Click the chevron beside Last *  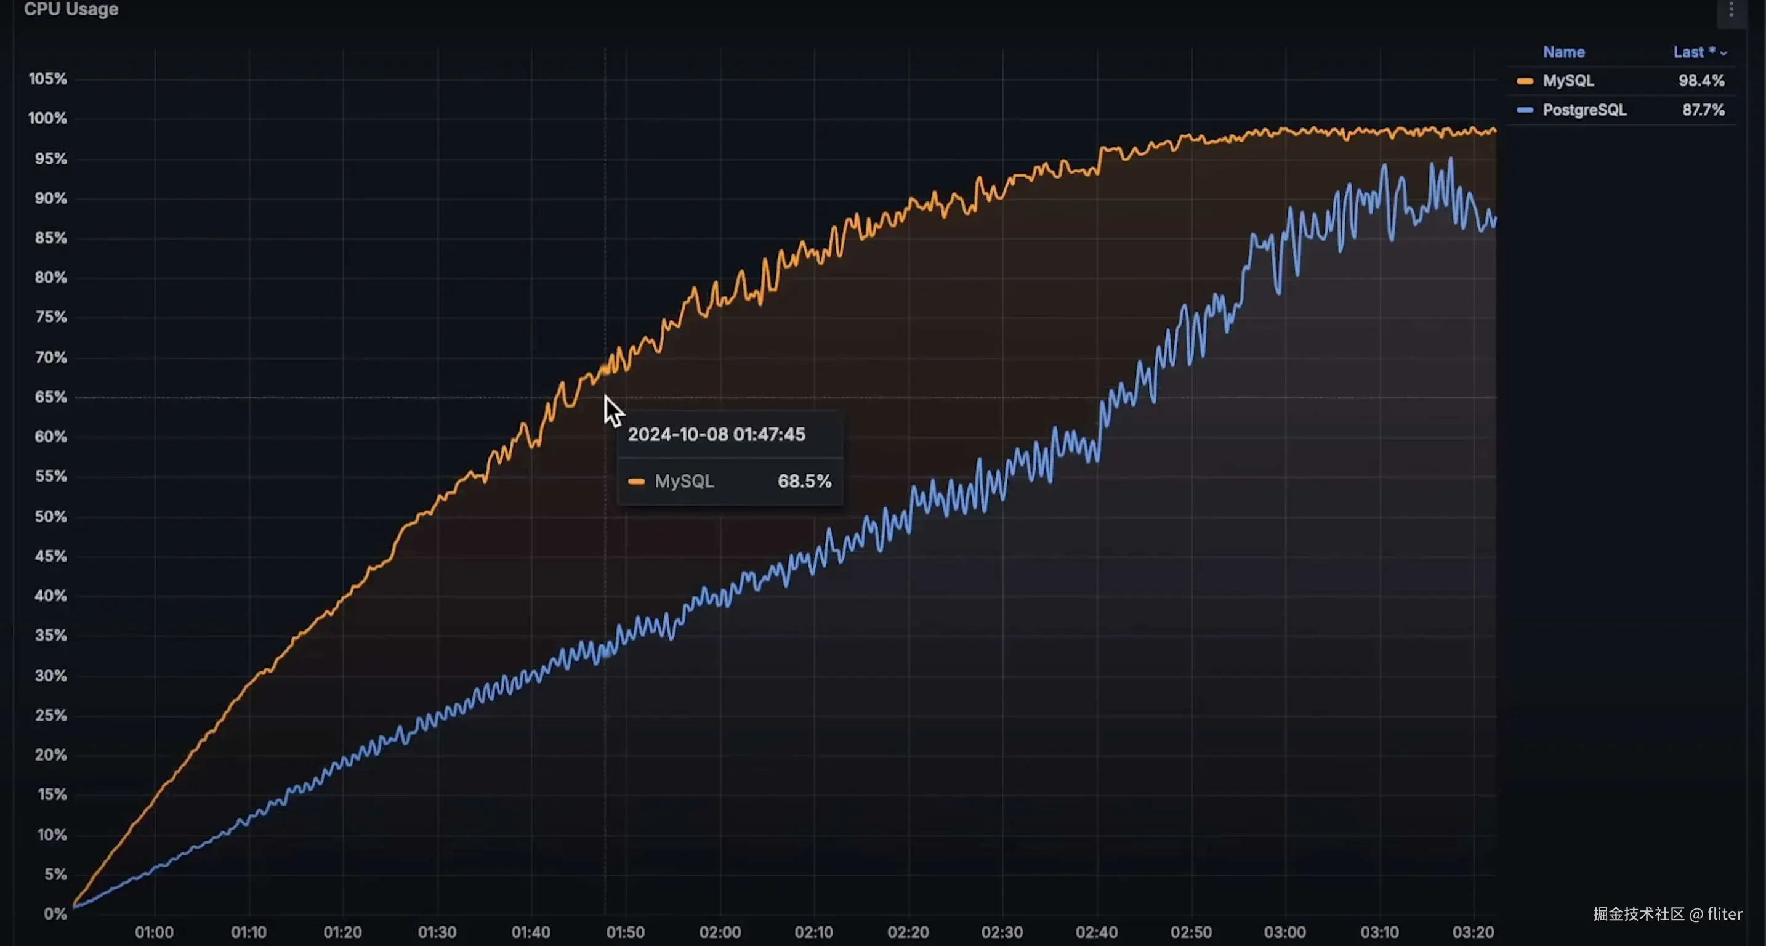pos(1724,53)
